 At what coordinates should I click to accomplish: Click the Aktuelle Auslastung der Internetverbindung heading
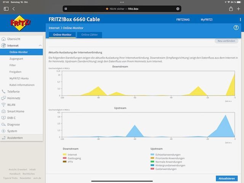coord(75,53)
